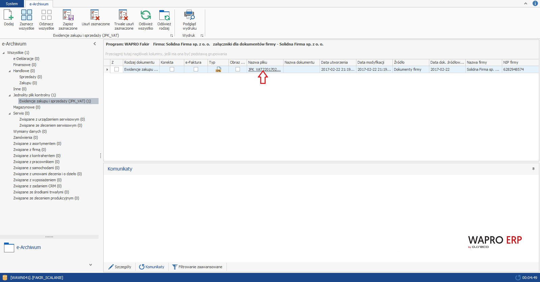Open Ewidencje group dialog launcher
Viewport: 540px width, 282px height.
pos(171,35)
